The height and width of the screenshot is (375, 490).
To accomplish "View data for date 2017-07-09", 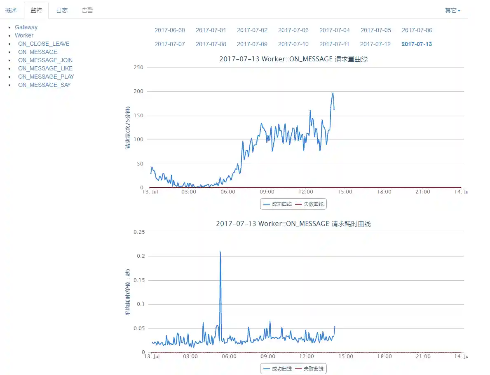I will pos(252,44).
